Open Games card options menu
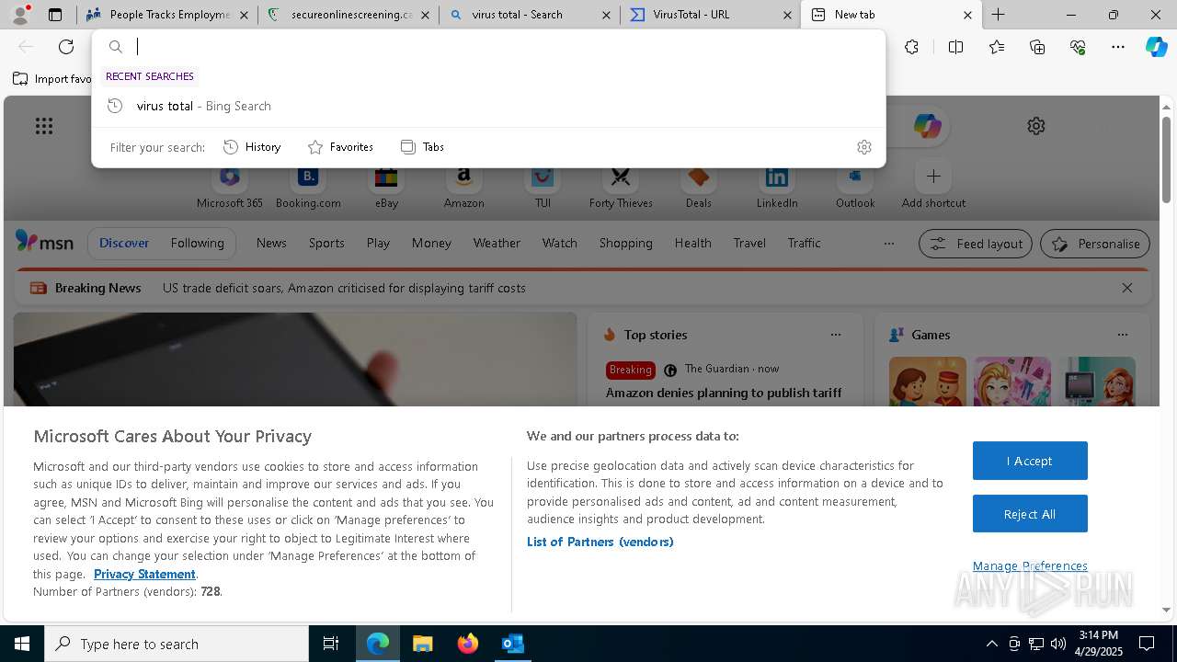 pos(1122,335)
